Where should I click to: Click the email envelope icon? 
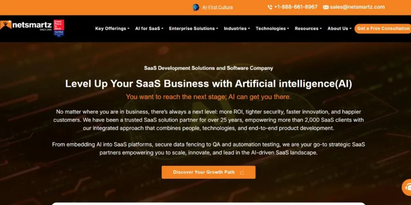click(x=326, y=7)
